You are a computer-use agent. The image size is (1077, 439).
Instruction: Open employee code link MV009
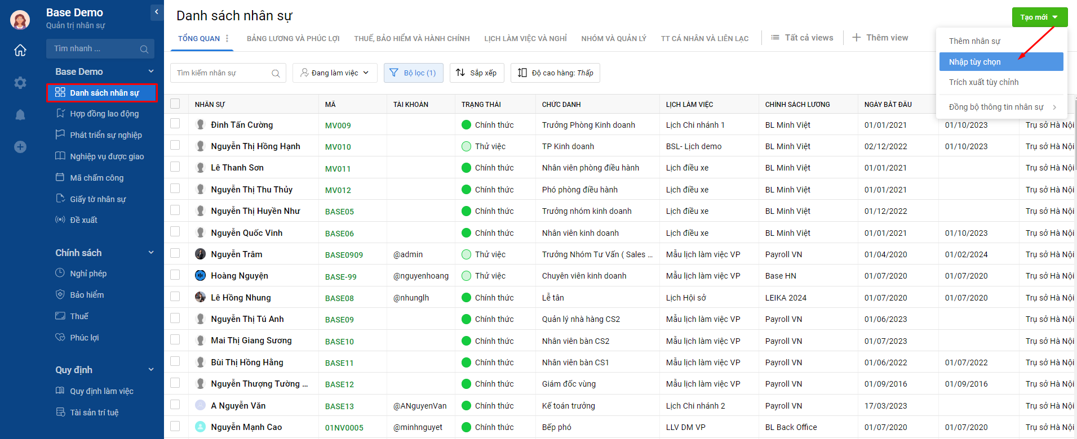pos(338,126)
